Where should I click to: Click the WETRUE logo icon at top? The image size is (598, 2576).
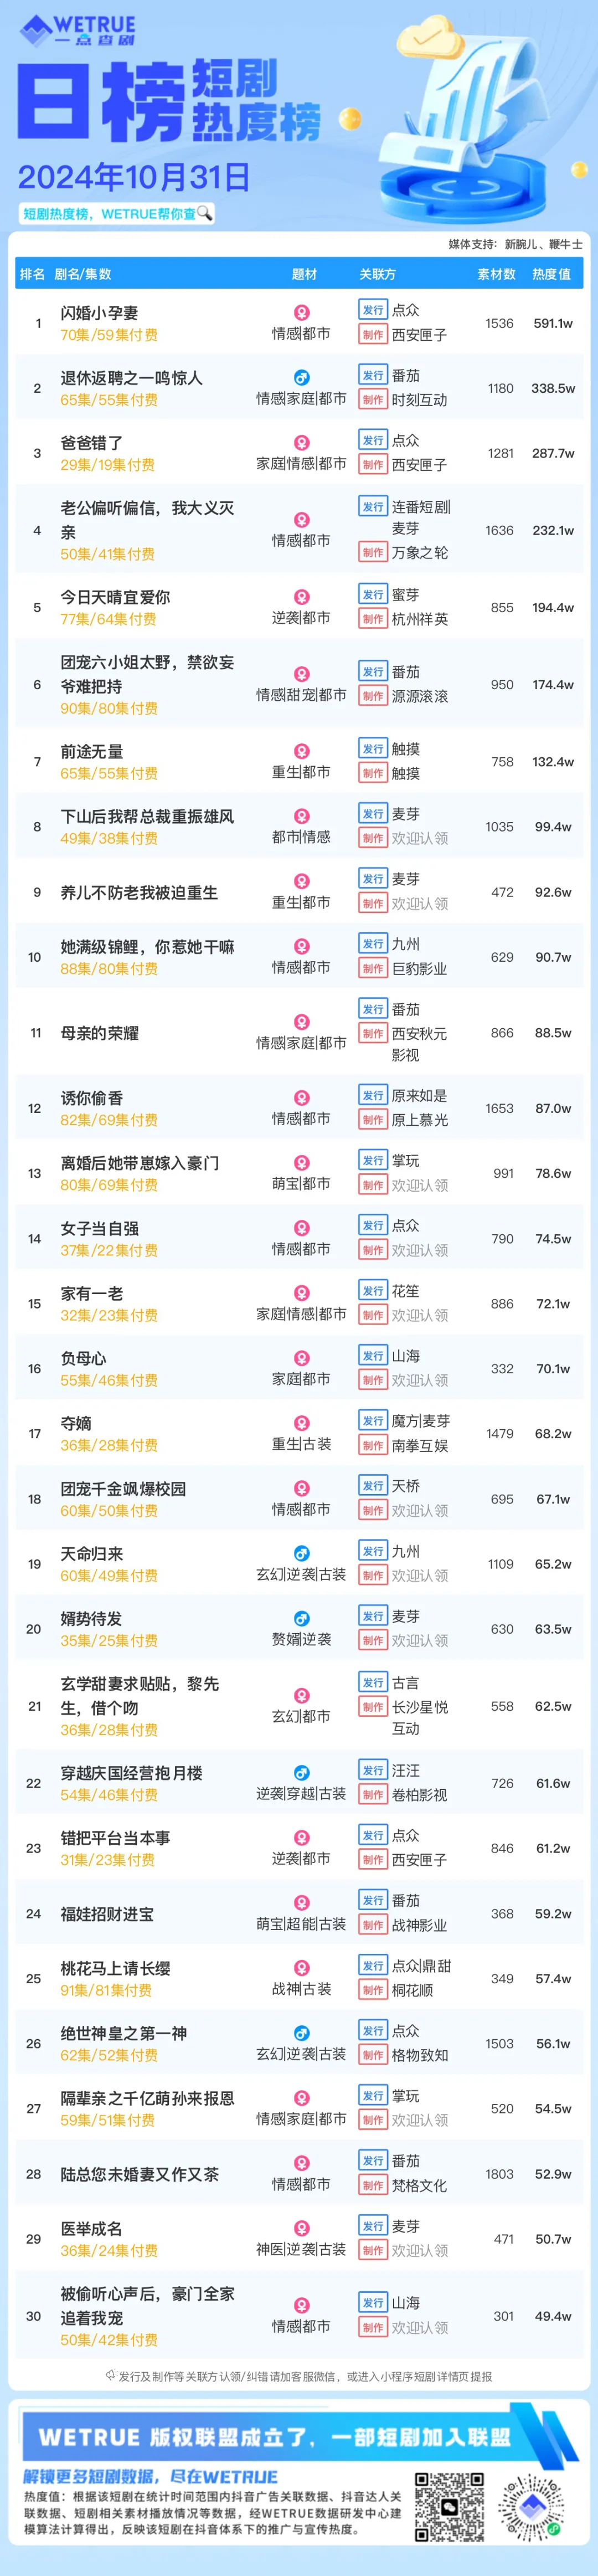pyautogui.click(x=36, y=31)
